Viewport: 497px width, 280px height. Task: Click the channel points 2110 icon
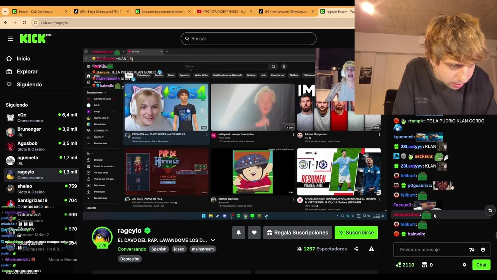(x=398, y=265)
